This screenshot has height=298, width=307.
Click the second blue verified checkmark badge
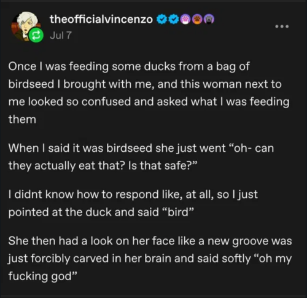tap(174, 20)
